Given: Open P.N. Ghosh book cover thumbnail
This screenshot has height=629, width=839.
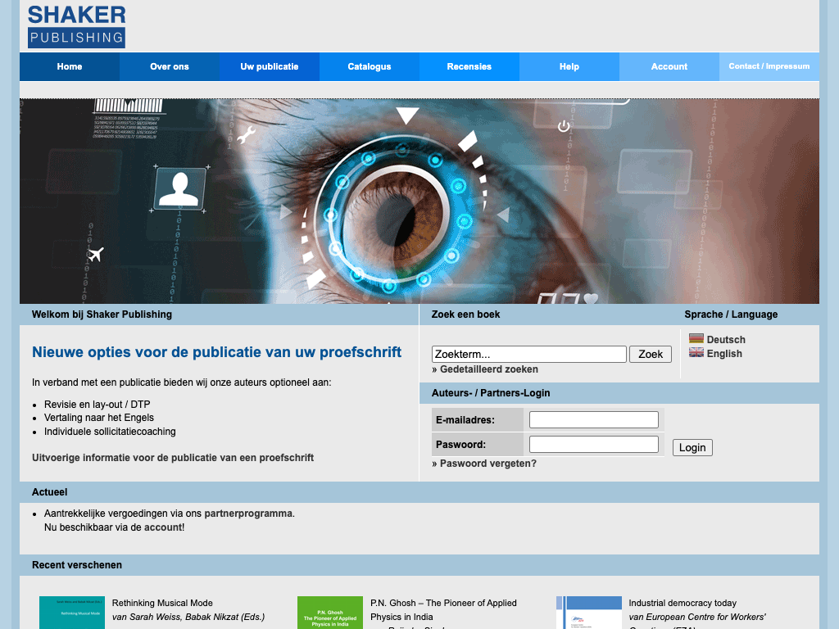Looking at the screenshot, I should coord(330,613).
